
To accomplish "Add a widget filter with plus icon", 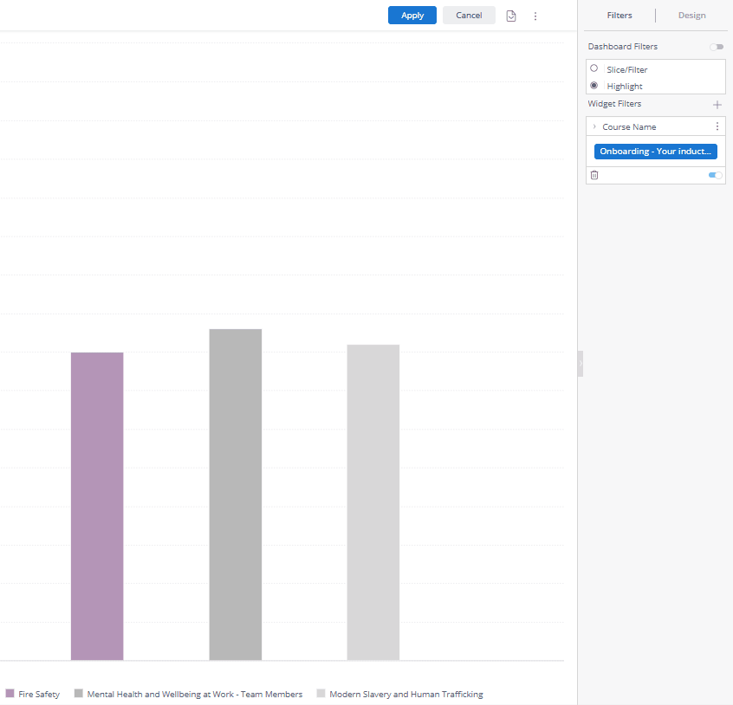I will pos(717,105).
